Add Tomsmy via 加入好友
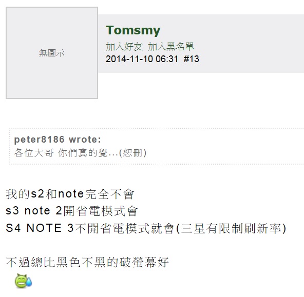 tap(124, 47)
